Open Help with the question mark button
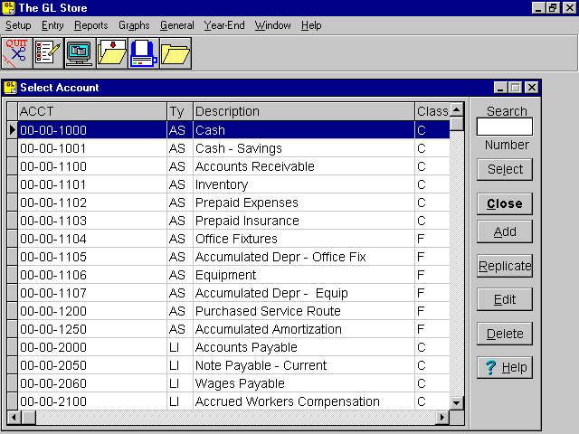The width and height of the screenshot is (579, 434). tap(505, 368)
